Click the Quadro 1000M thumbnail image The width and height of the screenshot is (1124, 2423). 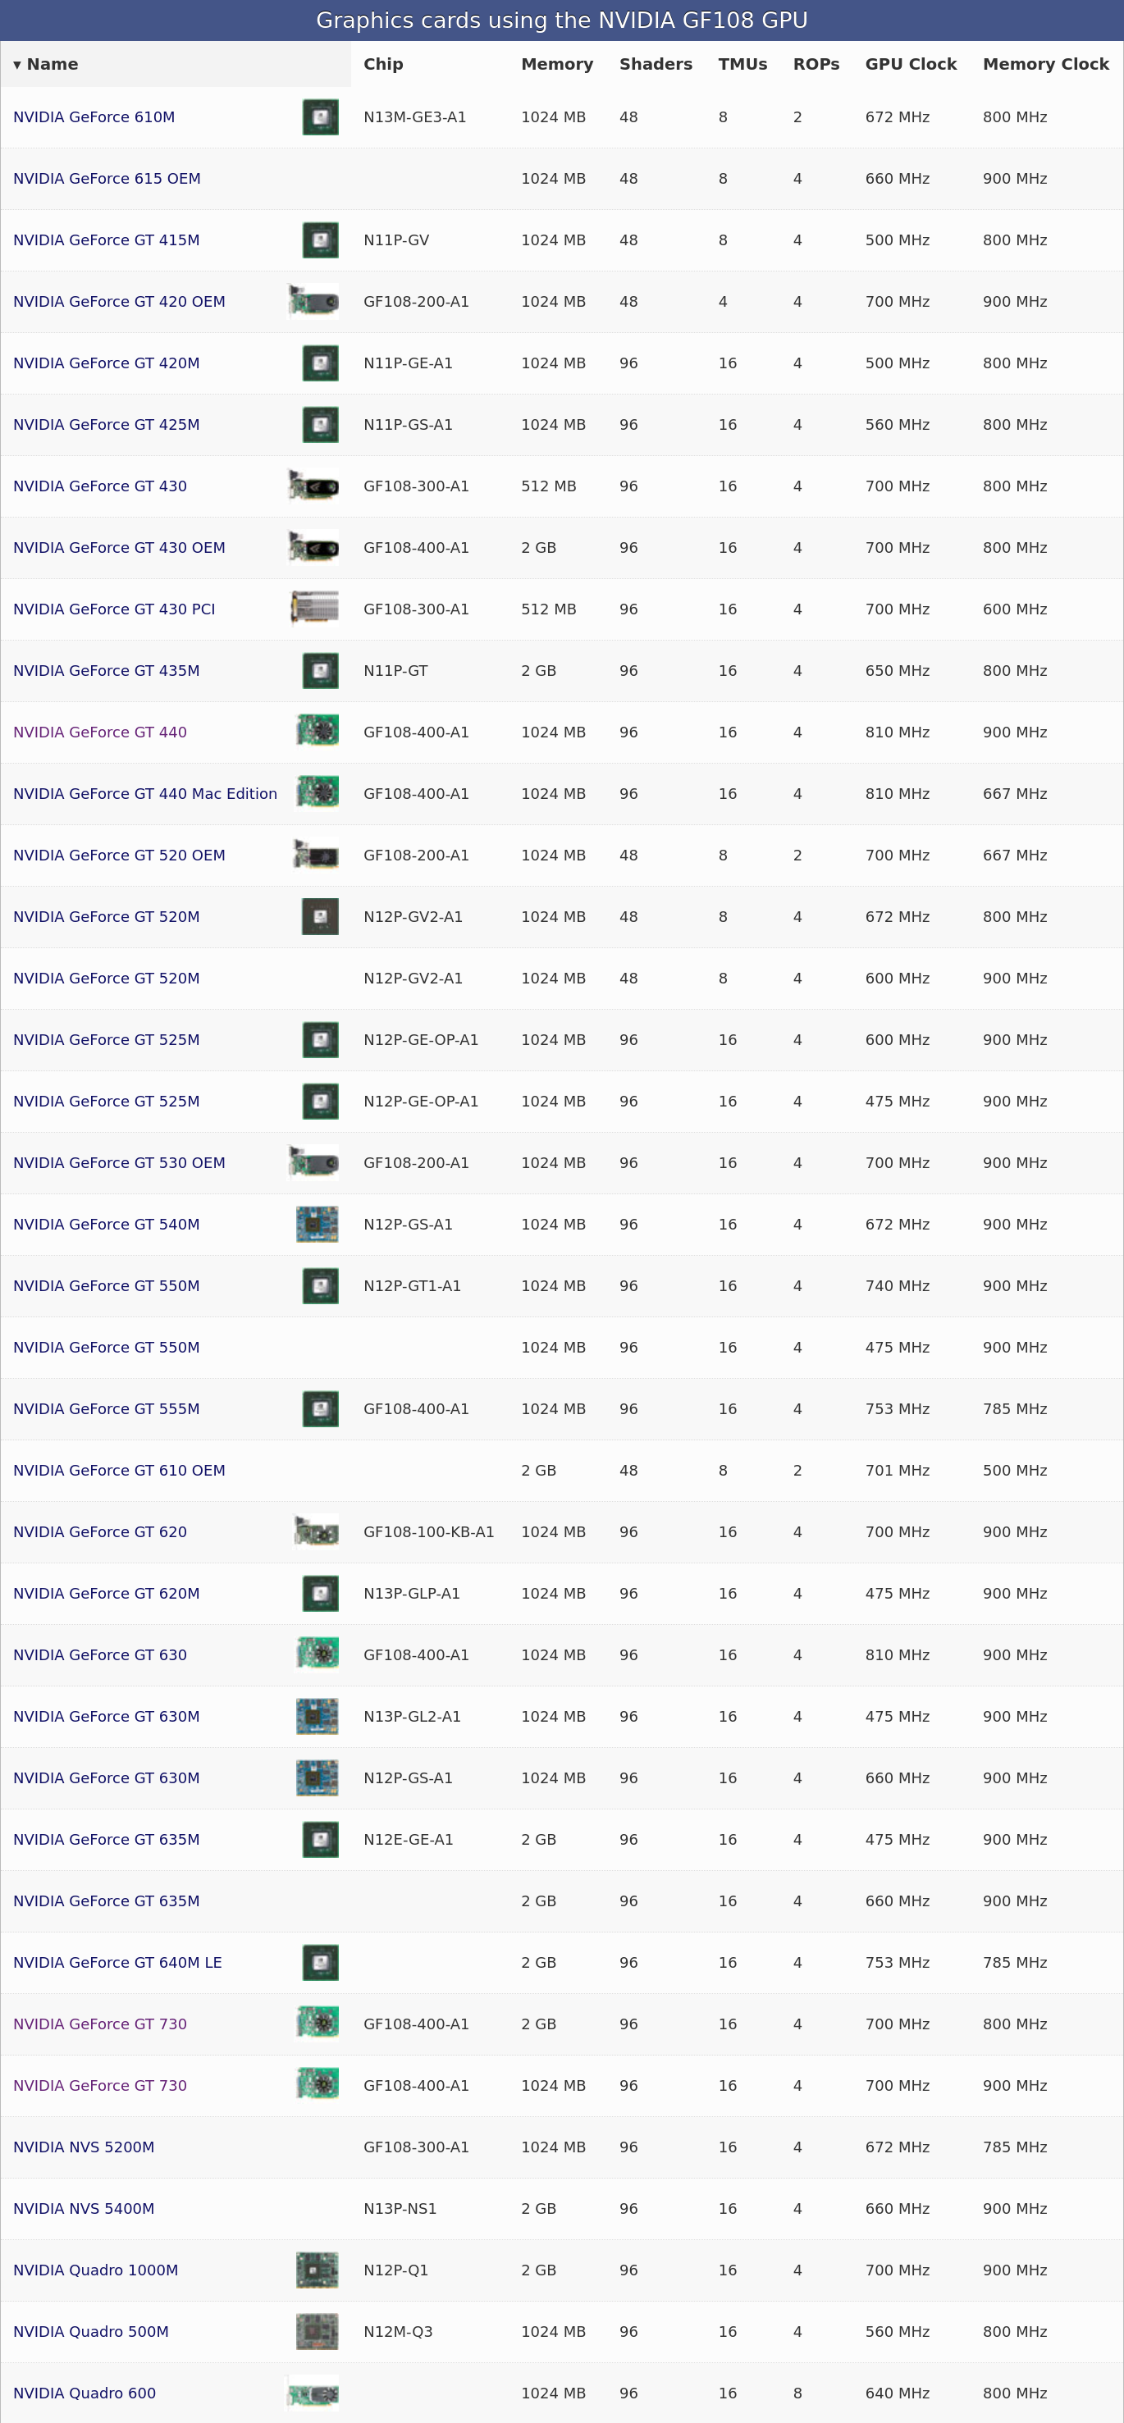pos(317,2270)
